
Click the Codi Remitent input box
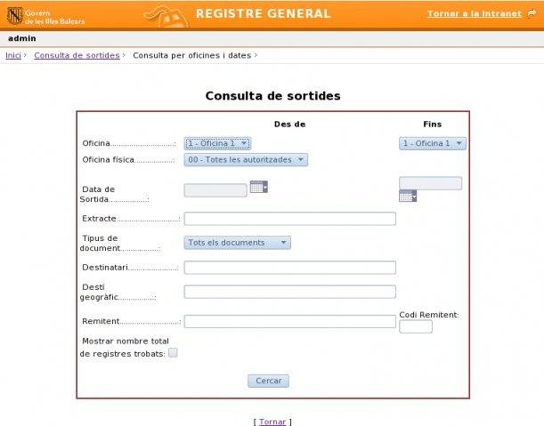tap(416, 326)
